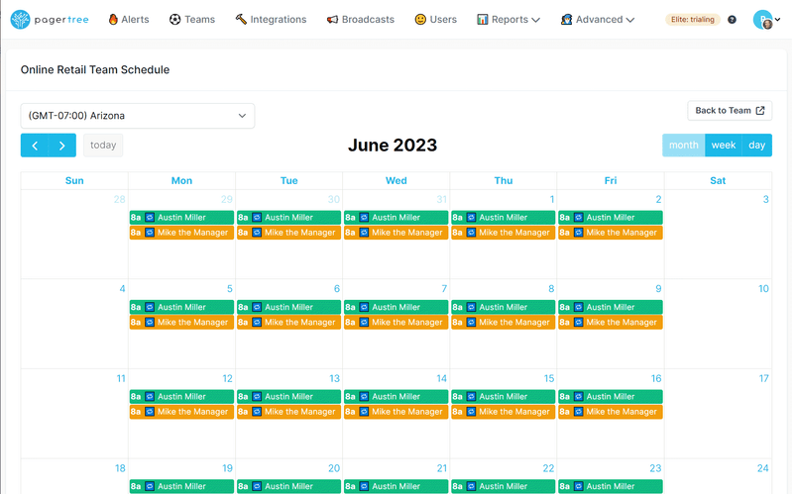Click the user avatar in top right
Image resolution: width=792 pixels, height=494 pixels.
[762, 20]
